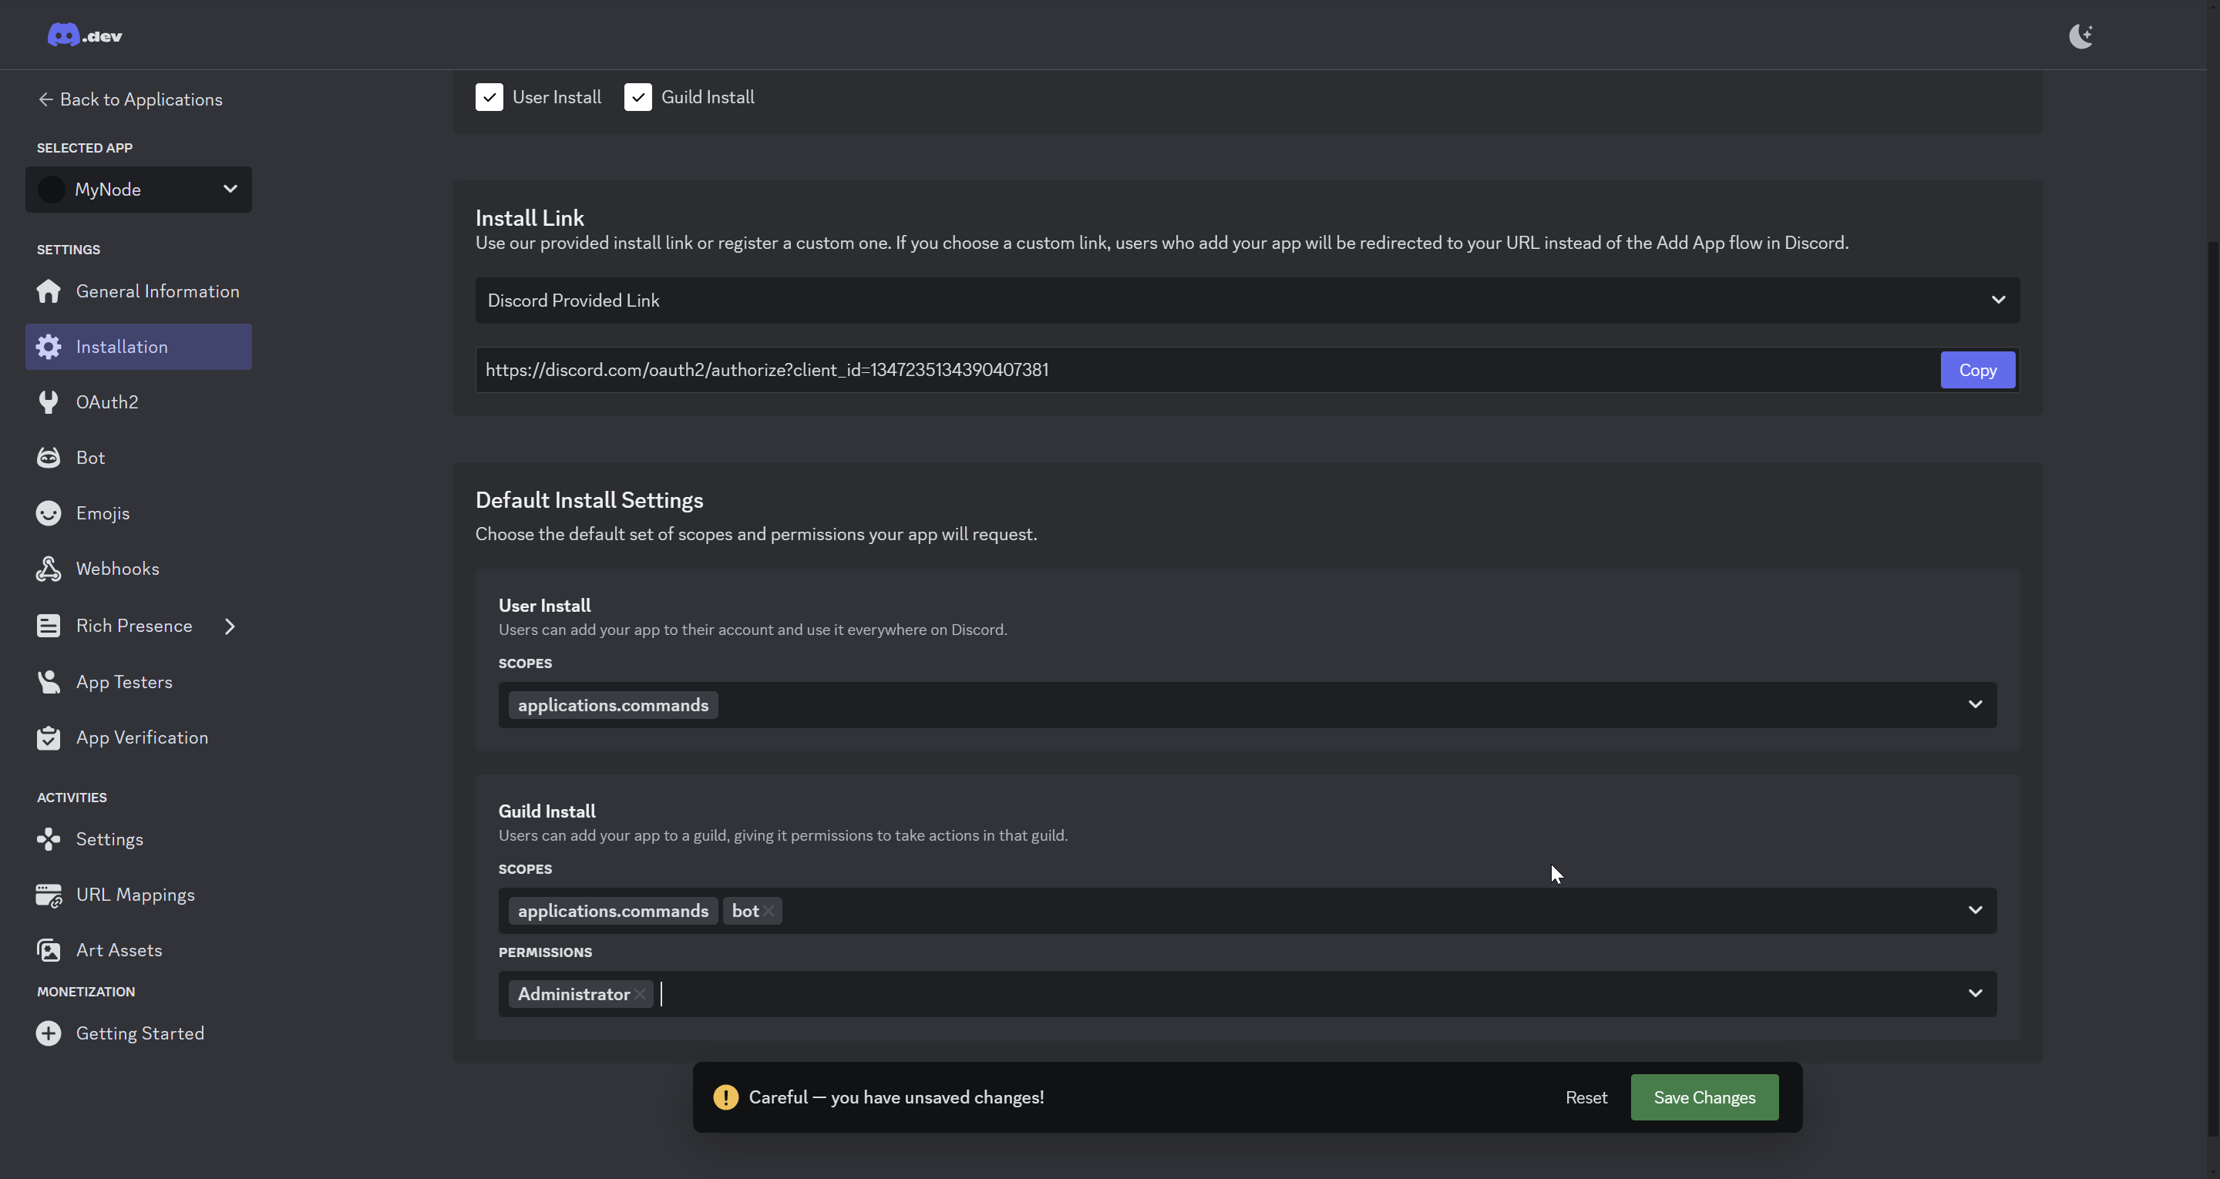Open the Bot settings robot icon
Viewport: 2220px width, 1179px height.
point(49,458)
